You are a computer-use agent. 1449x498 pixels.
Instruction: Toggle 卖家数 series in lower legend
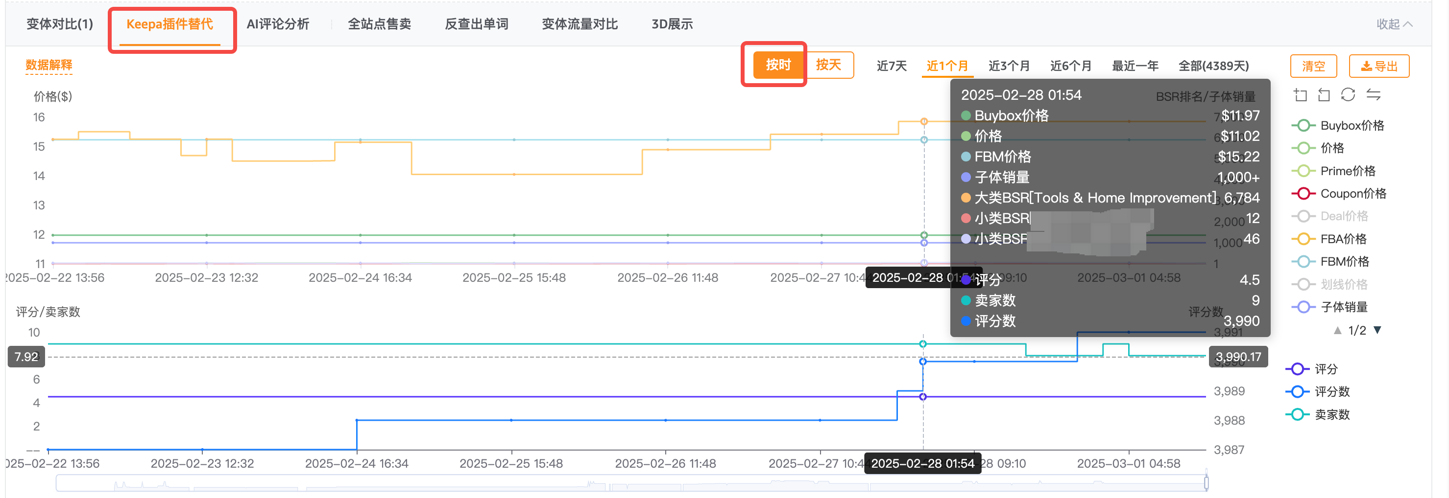tap(1318, 414)
